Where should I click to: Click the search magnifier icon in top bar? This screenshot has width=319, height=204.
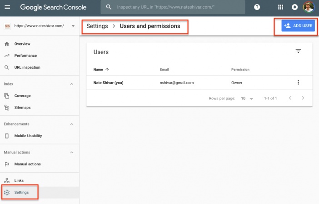pyautogui.click(x=109, y=7)
